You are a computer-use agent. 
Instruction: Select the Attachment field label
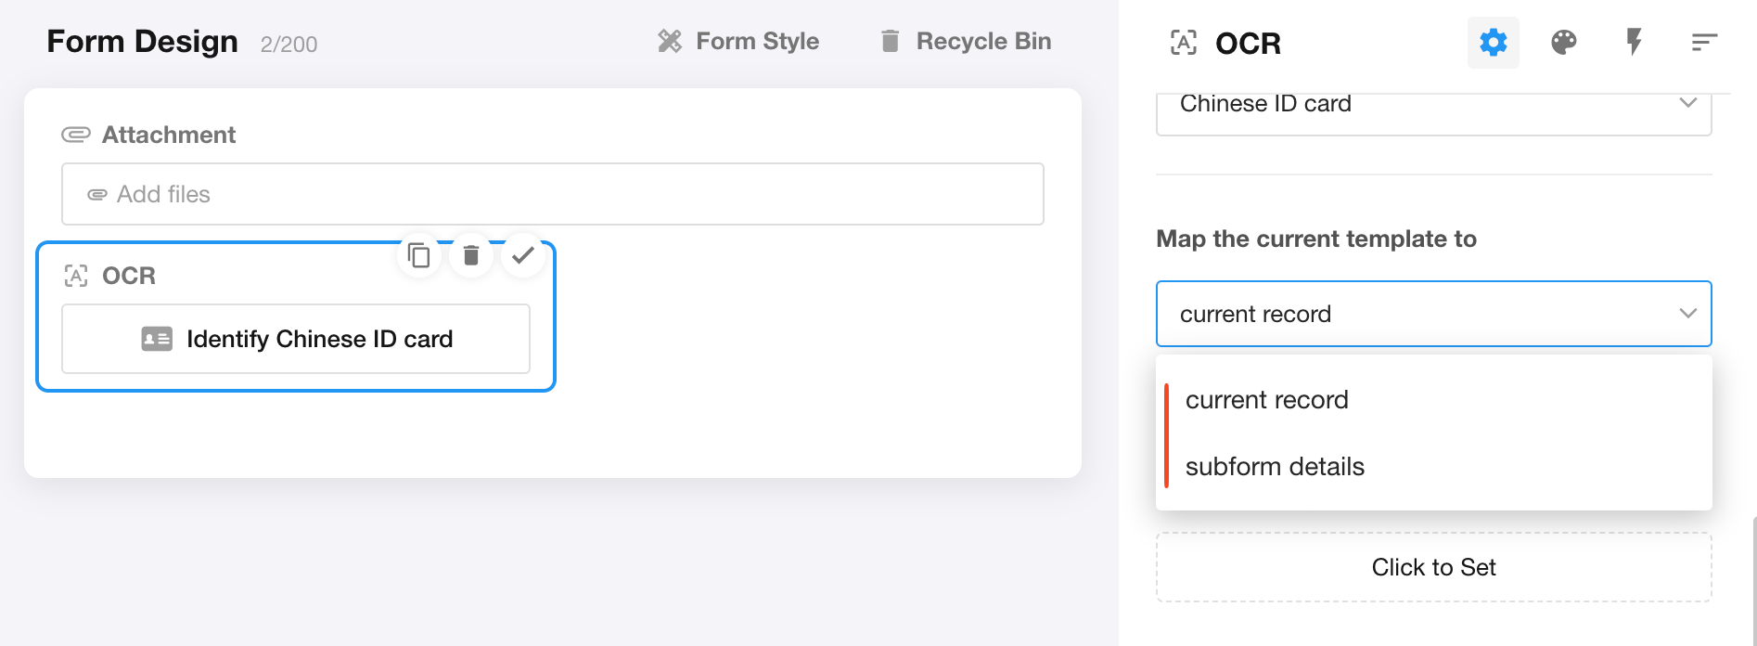169,135
